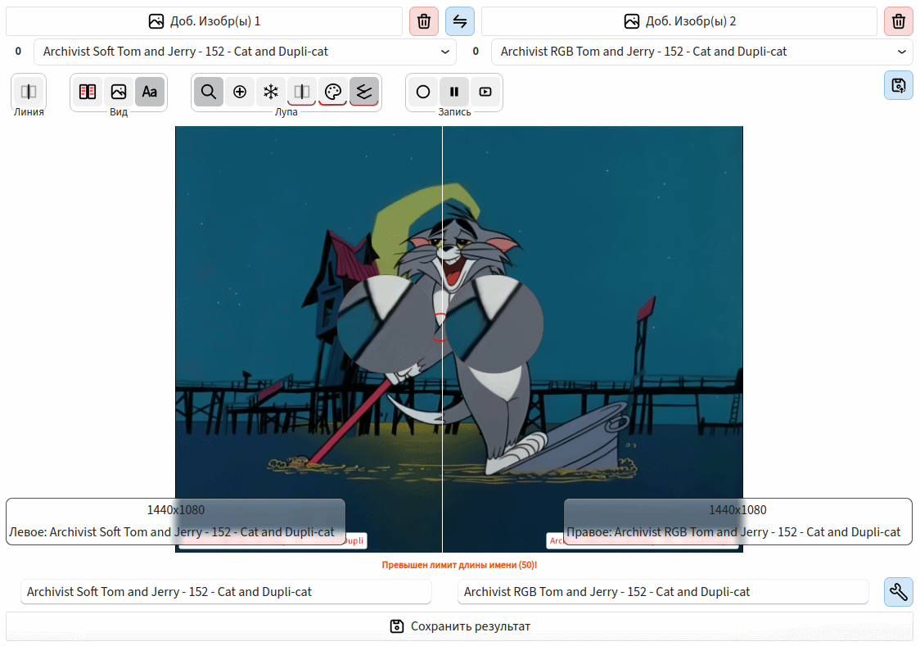Click the right magnifier circle on the image
Image resolution: width=920 pixels, height=646 pixels.
(x=494, y=324)
